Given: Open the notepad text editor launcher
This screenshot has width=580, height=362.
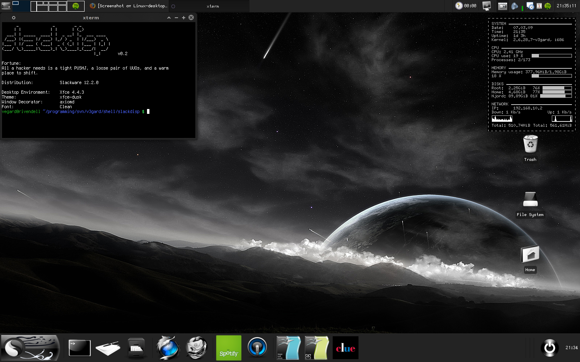Looking at the screenshot, I should tap(108, 348).
